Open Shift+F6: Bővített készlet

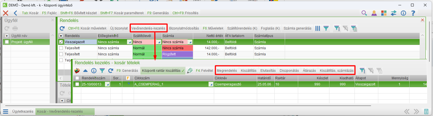78,13
